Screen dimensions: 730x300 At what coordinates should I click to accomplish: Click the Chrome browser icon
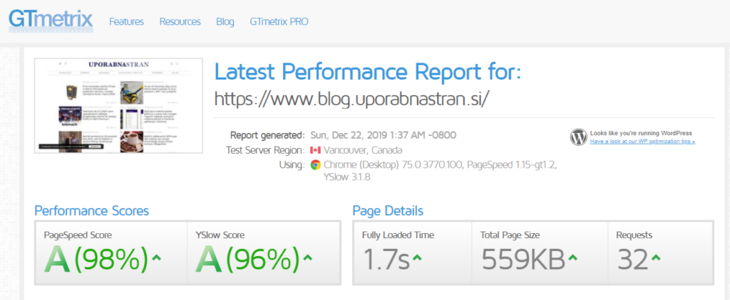(315, 165)
